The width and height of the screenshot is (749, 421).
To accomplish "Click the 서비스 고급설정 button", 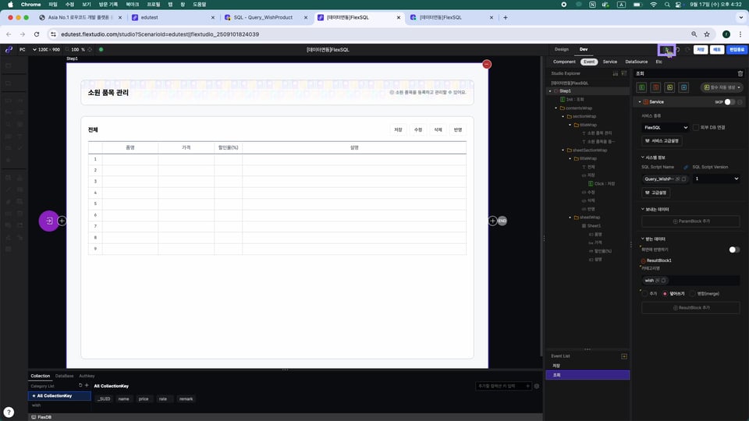I will (662, 141).
